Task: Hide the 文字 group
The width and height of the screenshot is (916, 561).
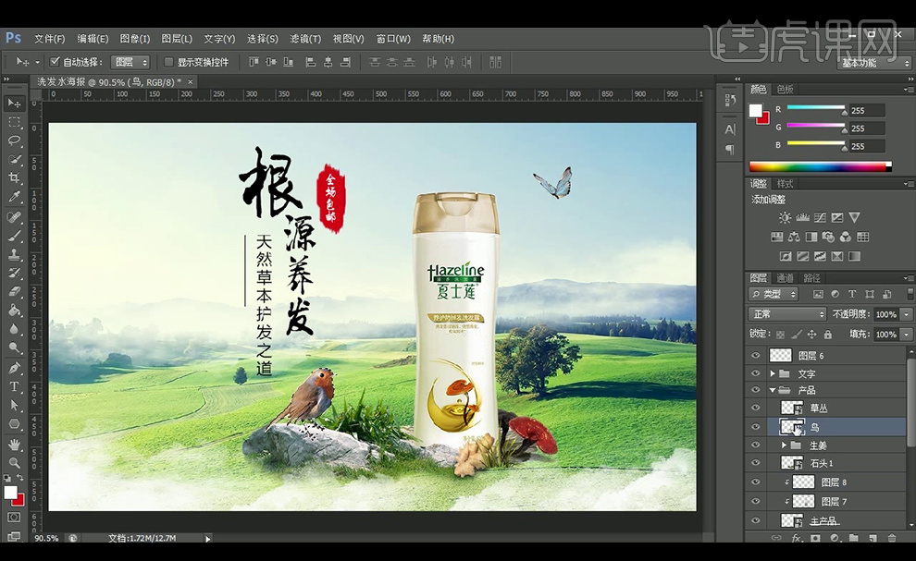Action: (x=755, y=373)
